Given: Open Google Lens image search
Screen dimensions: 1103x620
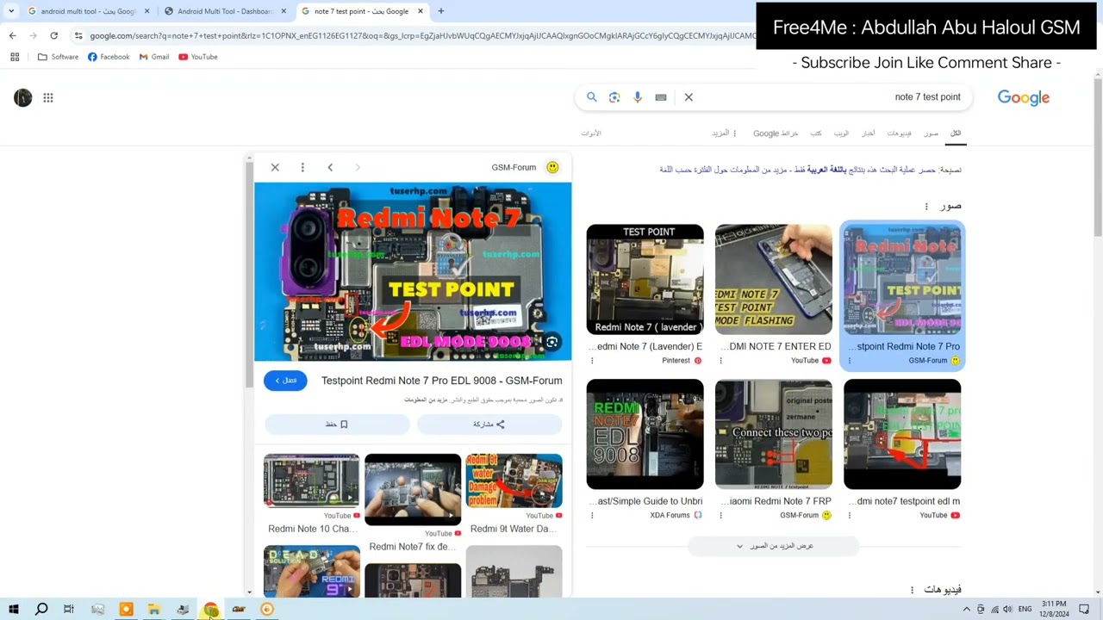Looking at the screenshot, I should [x=614, y=97].
